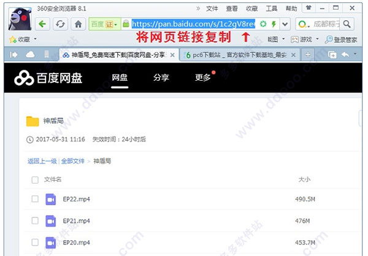Check the box for EP21.mp4
The width and height of the screenshot is (368, 256).
pos(35,220)
